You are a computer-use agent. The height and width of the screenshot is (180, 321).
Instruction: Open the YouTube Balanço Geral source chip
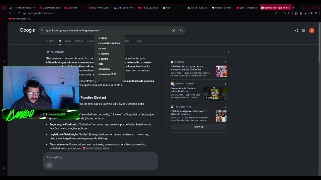[96, 148]
